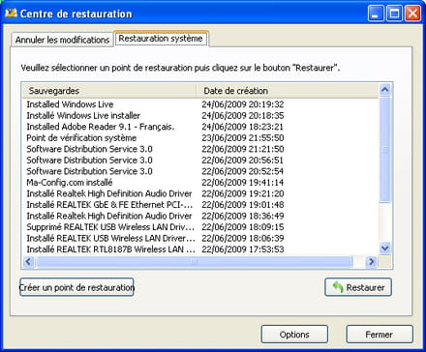Click date 22/06/2009 19:41:14

(x=243, y=183)
